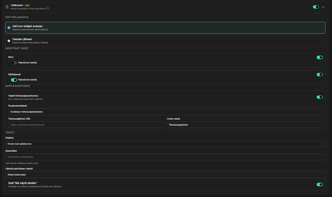Disable the main Liidilomake toggle

[316, 7]
